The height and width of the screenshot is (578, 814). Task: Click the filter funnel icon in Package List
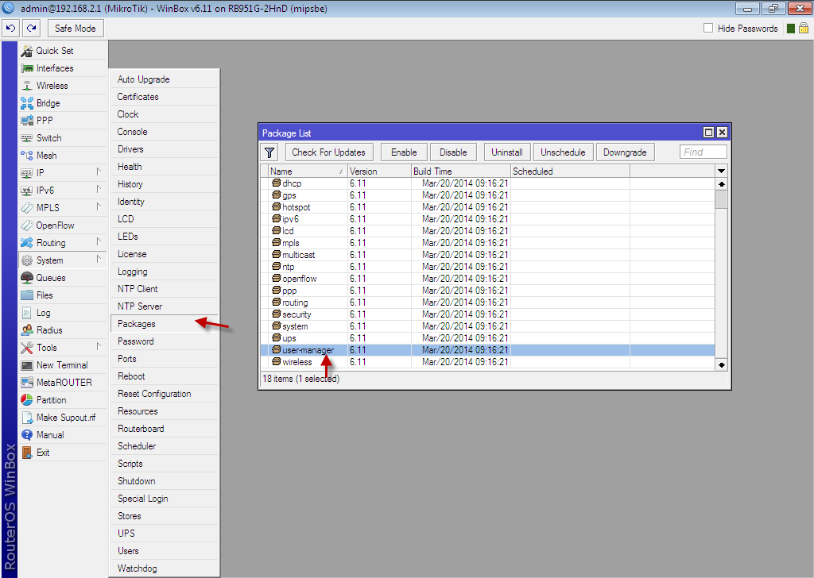269,152
